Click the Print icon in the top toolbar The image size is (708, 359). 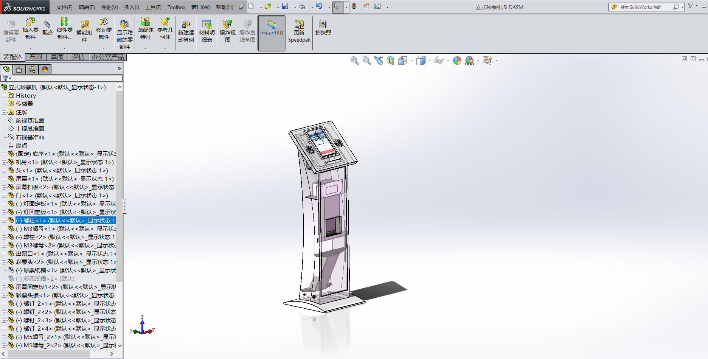tap(302, 6)
